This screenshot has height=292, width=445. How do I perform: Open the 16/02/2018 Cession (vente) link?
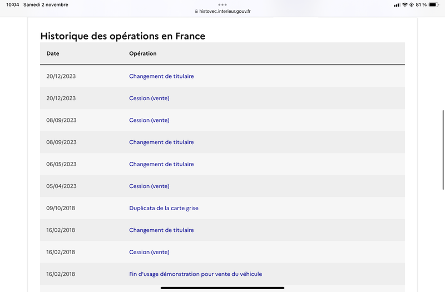(x=149, y=252)
